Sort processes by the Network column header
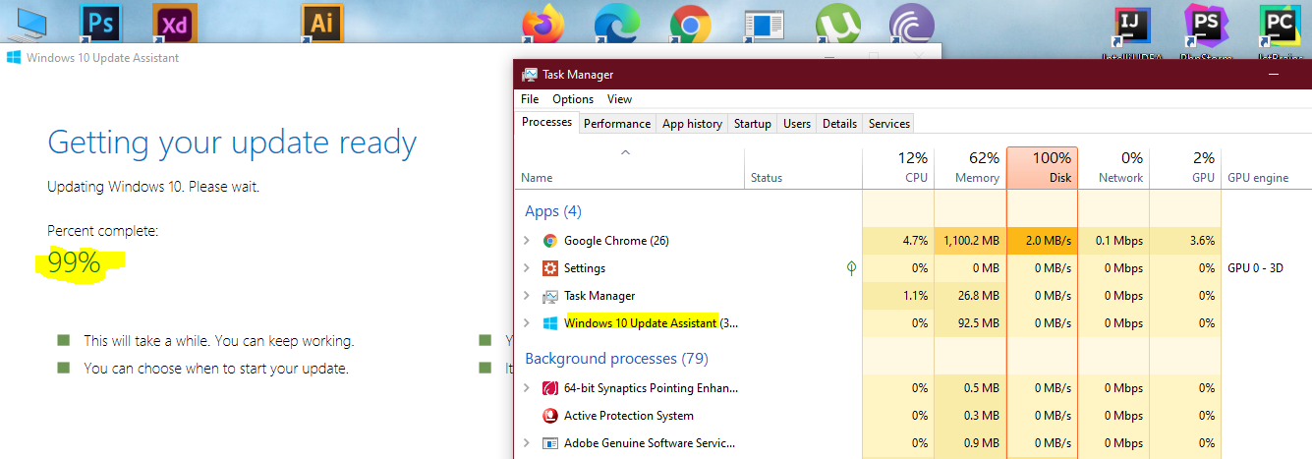The height and width of the screenshot is (459, 1312). [x=1113, y=168]
